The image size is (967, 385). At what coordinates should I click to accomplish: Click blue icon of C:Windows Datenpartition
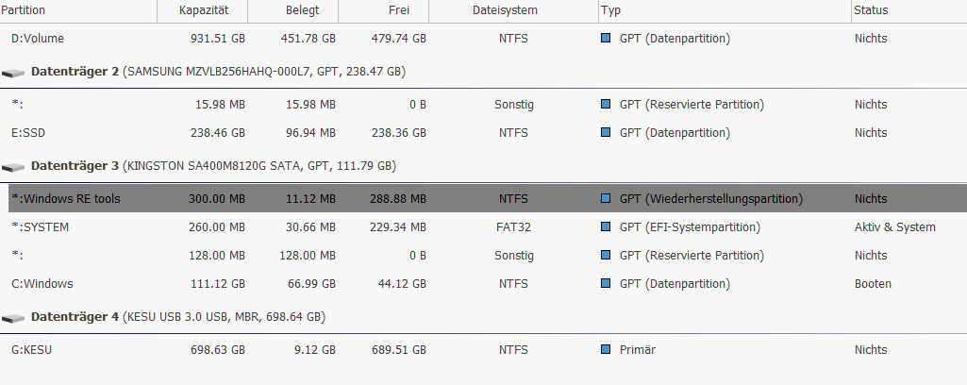pos(606,283)
